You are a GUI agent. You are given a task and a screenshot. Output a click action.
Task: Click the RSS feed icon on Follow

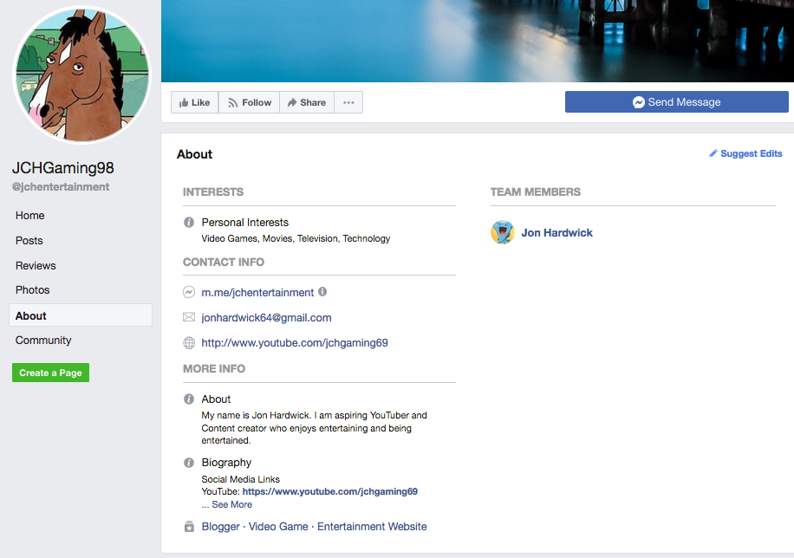(232, 103)
